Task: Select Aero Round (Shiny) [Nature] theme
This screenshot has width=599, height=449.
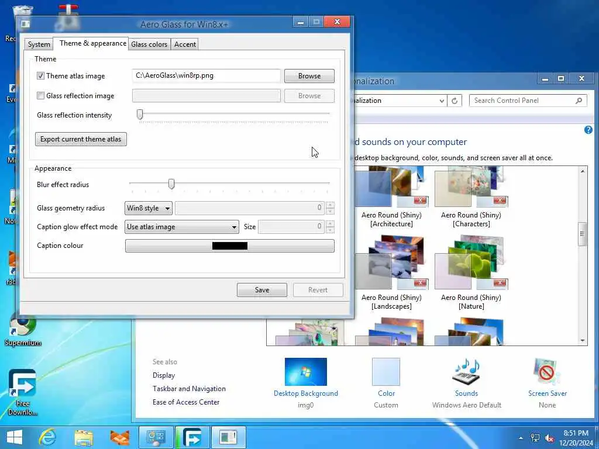Action: [471, 273]
